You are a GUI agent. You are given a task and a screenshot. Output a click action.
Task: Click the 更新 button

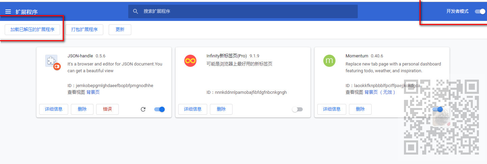(120, 29)
